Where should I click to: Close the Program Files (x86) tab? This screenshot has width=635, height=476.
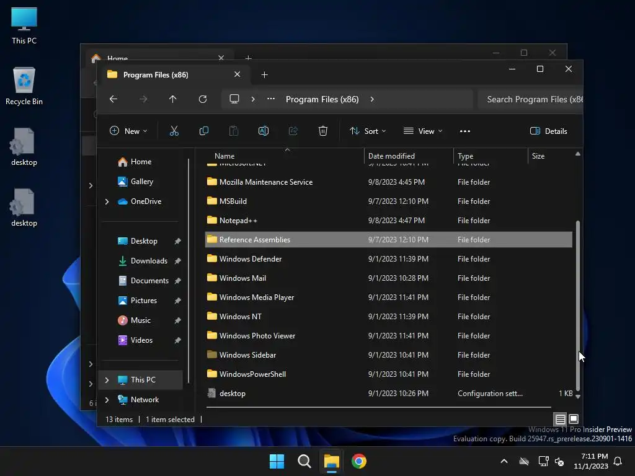tap(238, 74)
